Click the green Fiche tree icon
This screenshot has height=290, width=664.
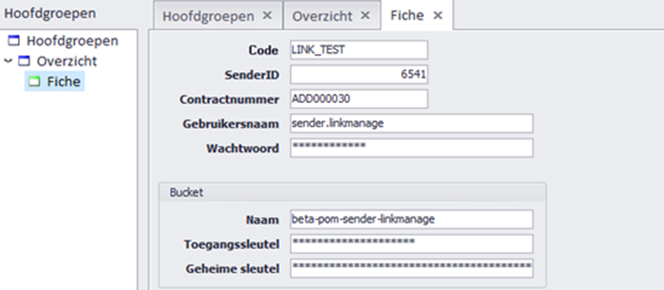click(34, 81)
